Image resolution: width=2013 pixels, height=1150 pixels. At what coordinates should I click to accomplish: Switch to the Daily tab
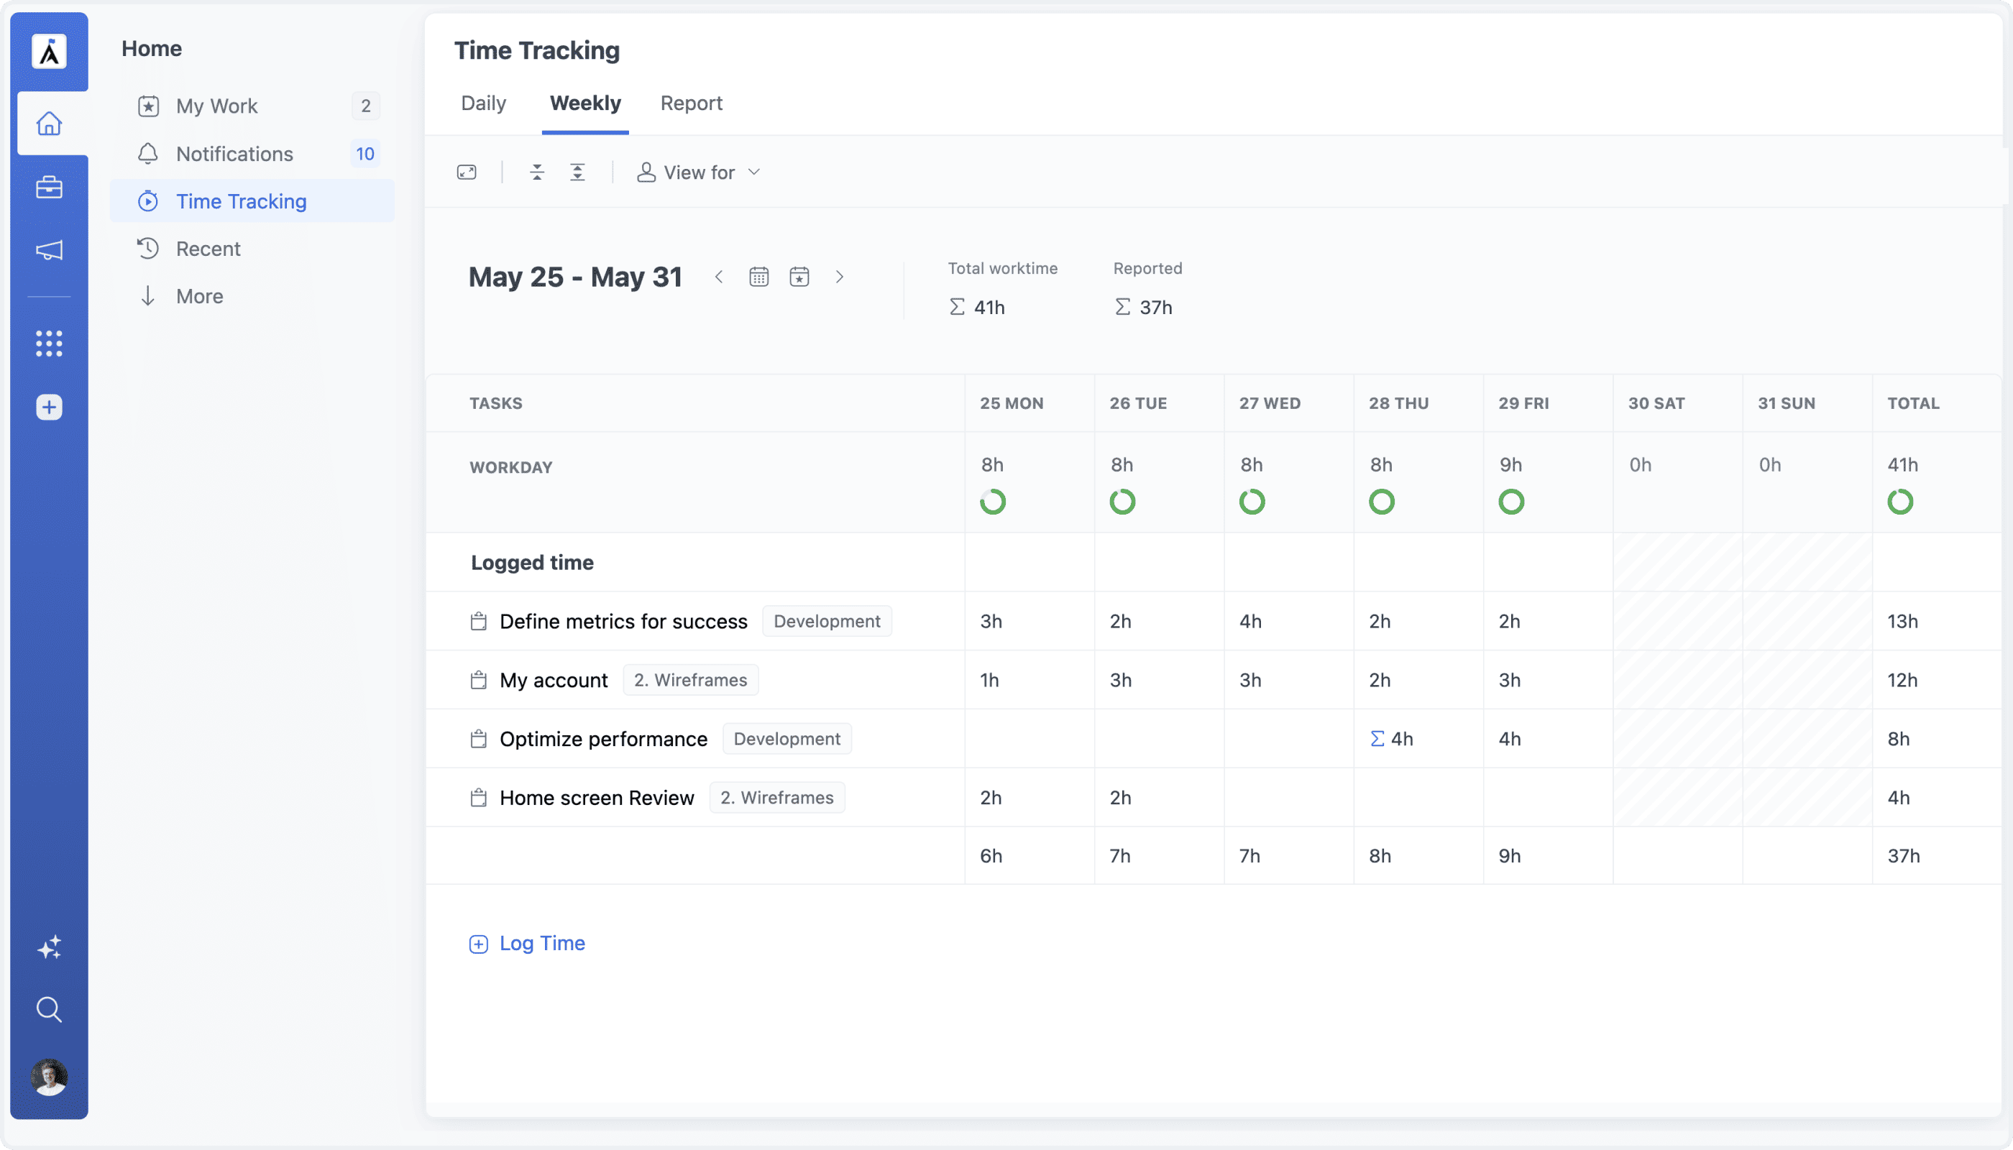[484, 103]
